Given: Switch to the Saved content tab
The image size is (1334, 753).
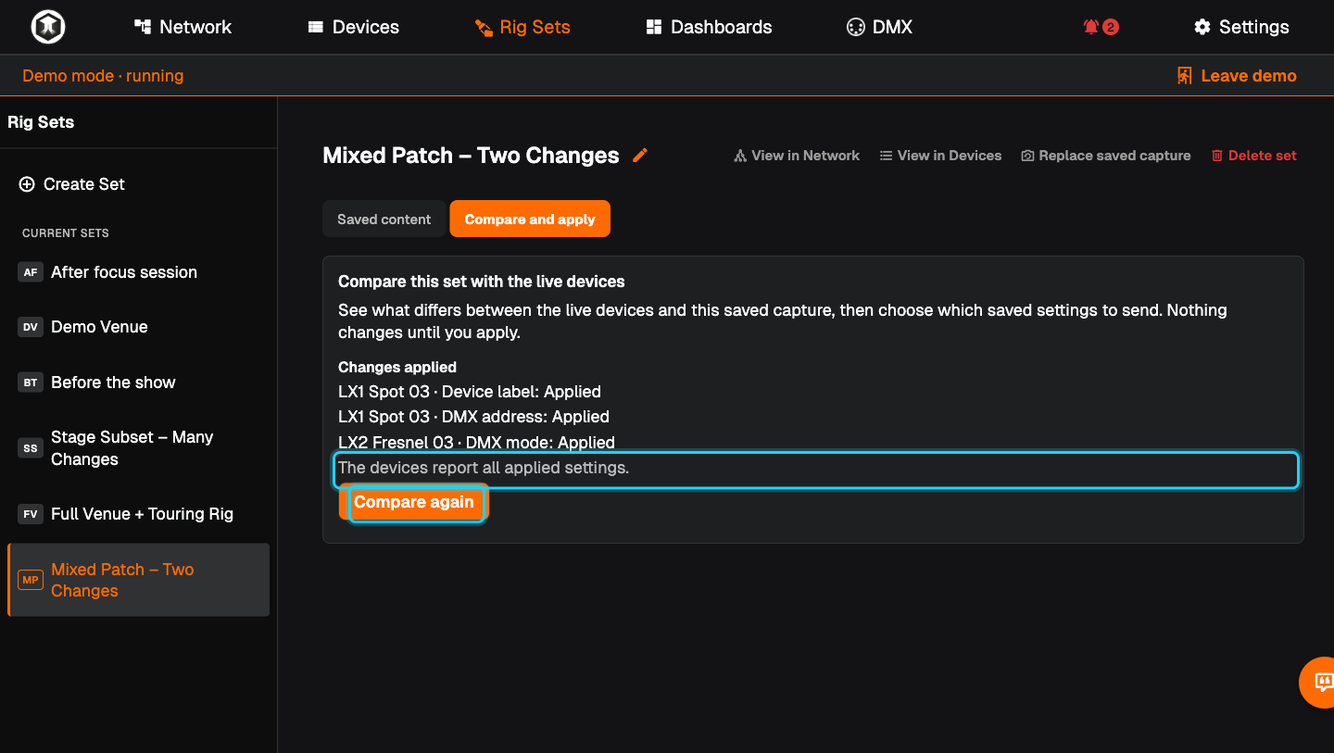Looking at the screenshot, I should 384,220.
